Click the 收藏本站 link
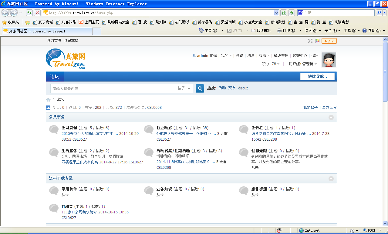The image size is (388, 234). click(71, 41)
